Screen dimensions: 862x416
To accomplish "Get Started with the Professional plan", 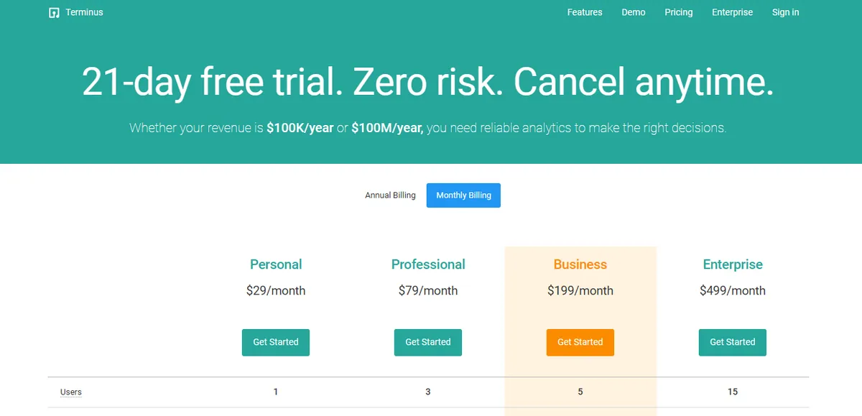I will [428, 342].
